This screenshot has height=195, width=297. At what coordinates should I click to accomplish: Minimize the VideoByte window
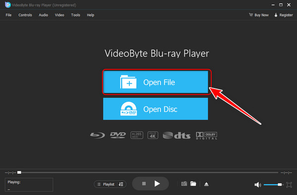273,5
